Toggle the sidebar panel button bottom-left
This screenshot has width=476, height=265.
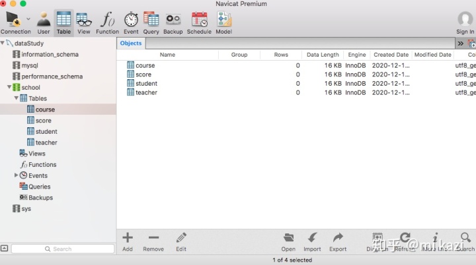click(4, 249)
